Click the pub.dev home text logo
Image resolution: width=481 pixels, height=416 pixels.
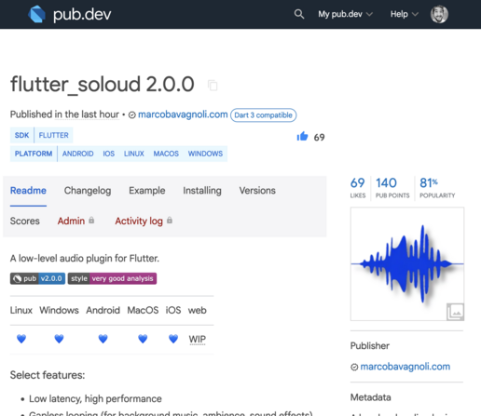82,14
